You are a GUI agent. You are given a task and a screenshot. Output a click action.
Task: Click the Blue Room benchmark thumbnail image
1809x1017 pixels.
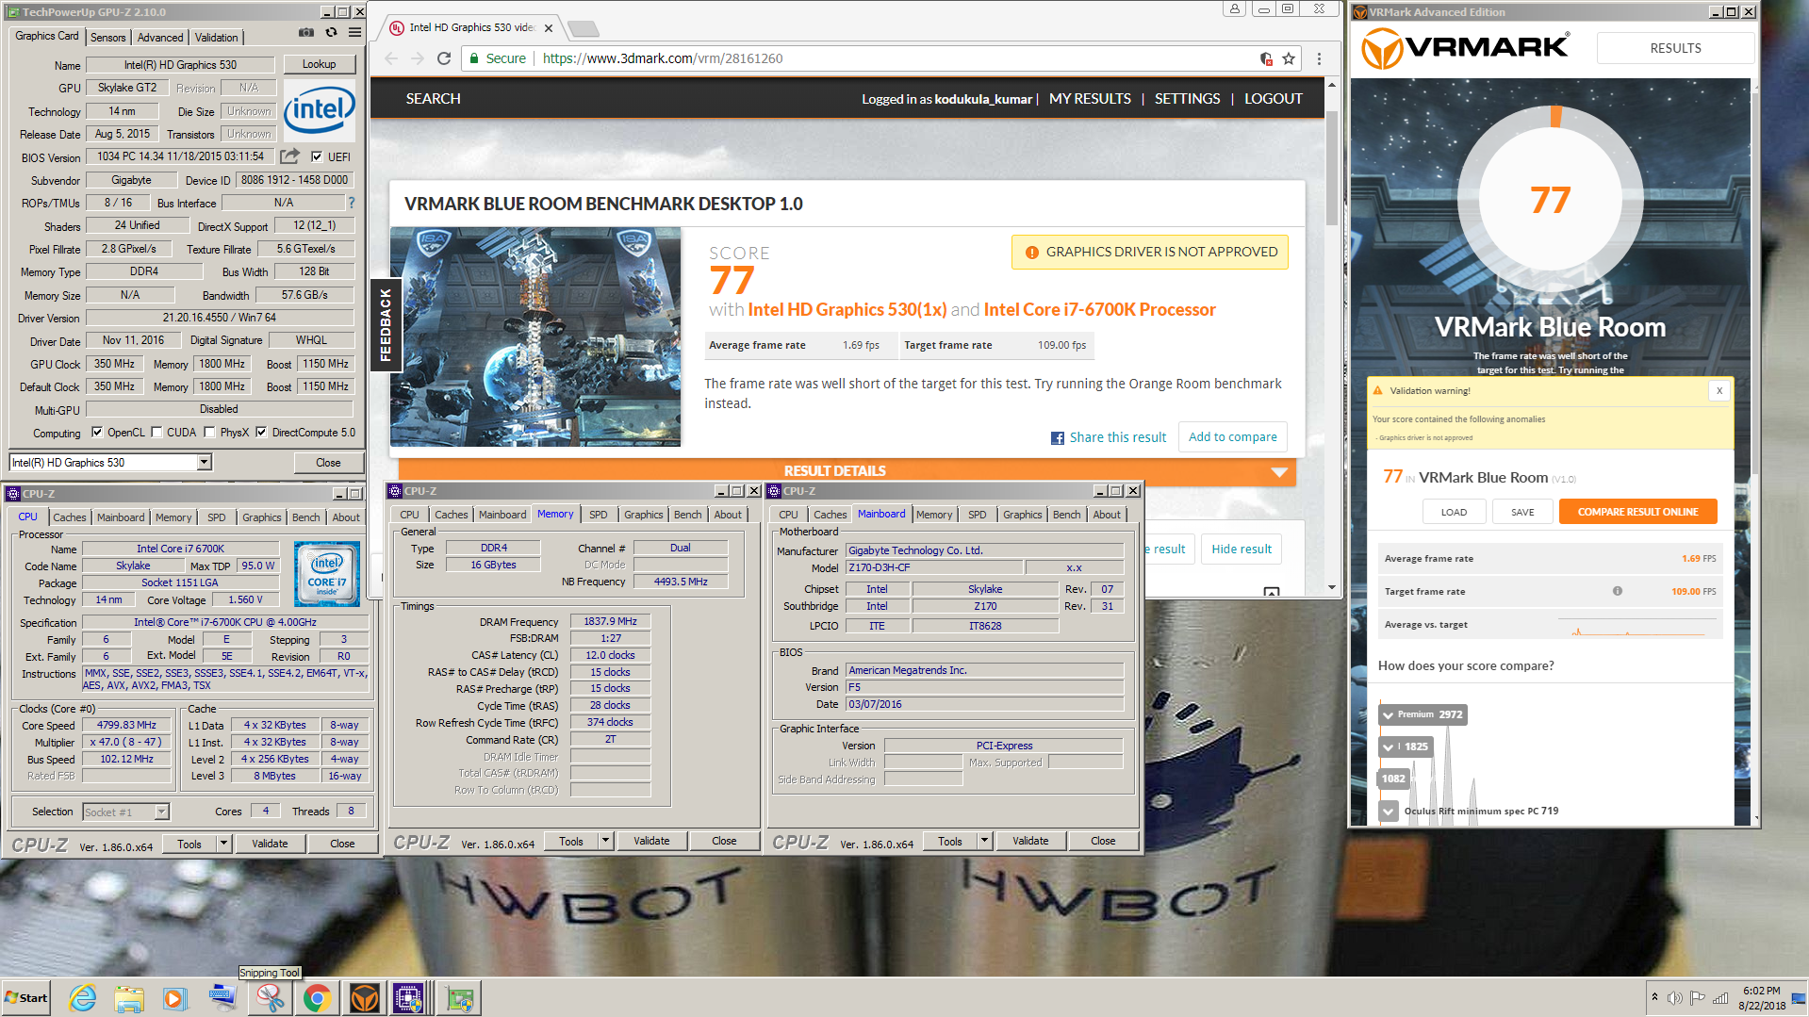(x=534, y=336)
